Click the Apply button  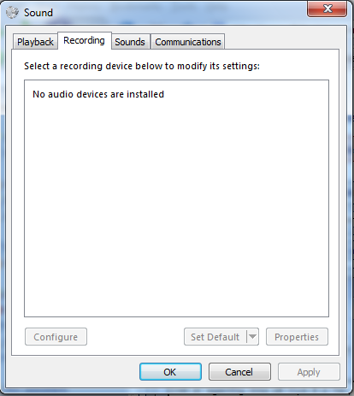[309, 372]
